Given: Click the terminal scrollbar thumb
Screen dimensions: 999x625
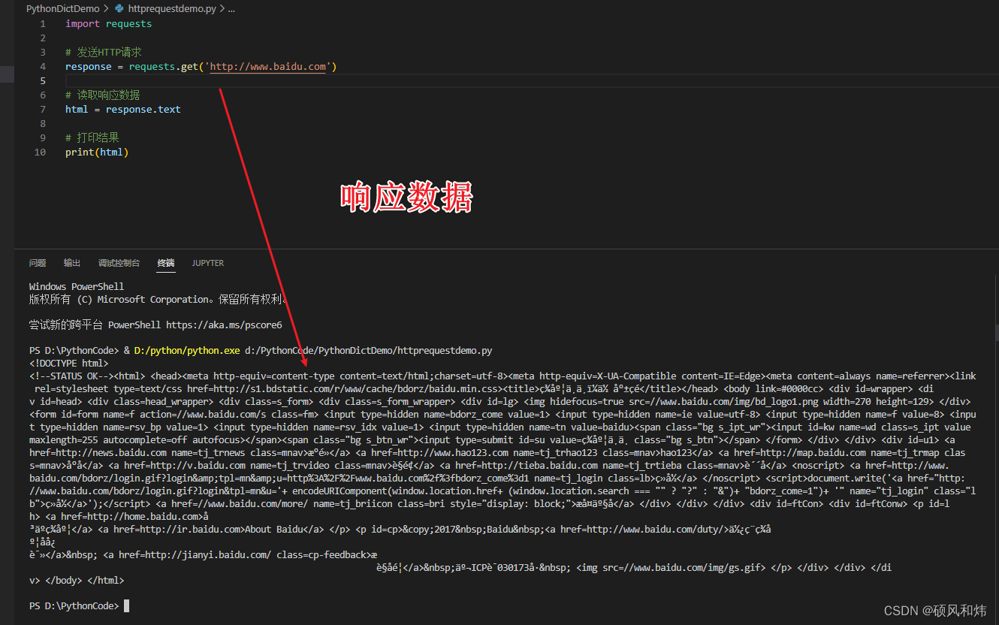Looking at the screenshot, I should click(996, 331).
